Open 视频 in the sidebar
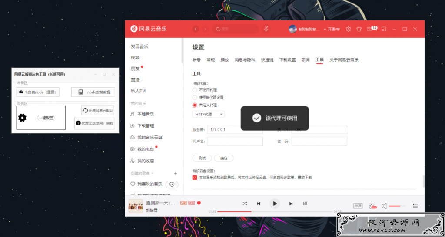Viewport: 445px width, 237px height. [136, 58]
